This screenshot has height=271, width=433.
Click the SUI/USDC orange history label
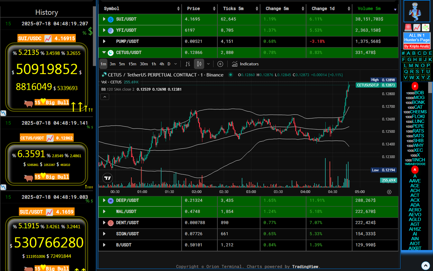pyautogui.click(x=47, y=38)
